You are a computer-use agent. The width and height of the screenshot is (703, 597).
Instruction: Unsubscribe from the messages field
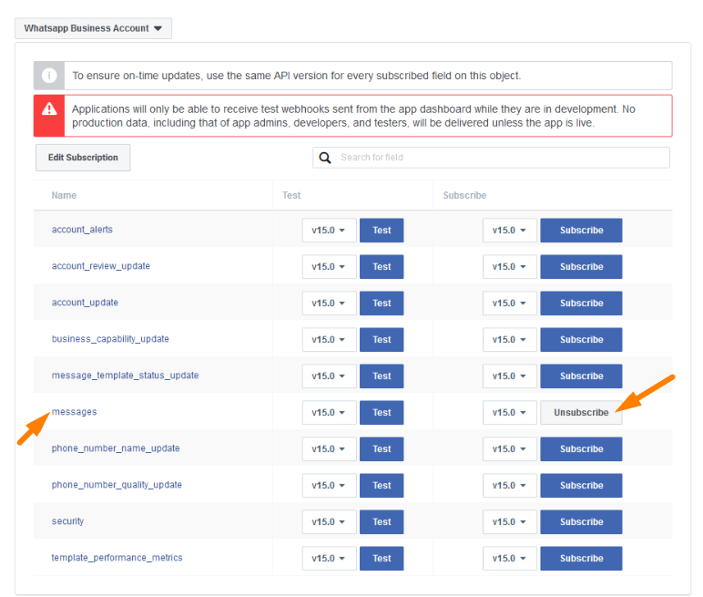point(581,413)
